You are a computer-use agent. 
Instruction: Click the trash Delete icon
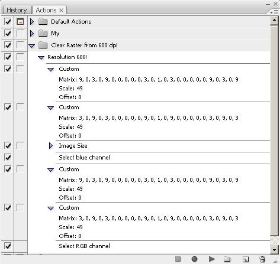click(x=262, y=259)
